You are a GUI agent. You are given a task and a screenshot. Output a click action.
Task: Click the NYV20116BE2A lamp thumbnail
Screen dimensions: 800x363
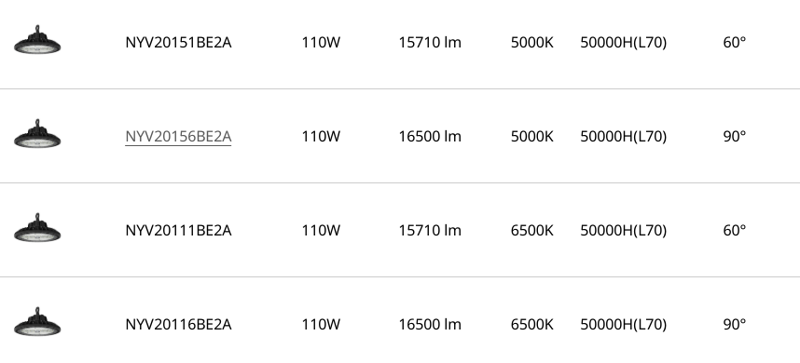(x=37, y=322)
